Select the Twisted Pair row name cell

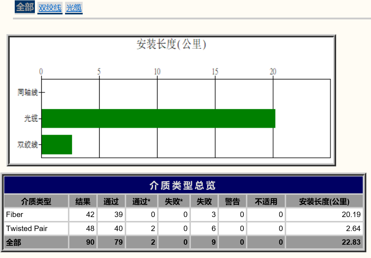pos(36,229)
